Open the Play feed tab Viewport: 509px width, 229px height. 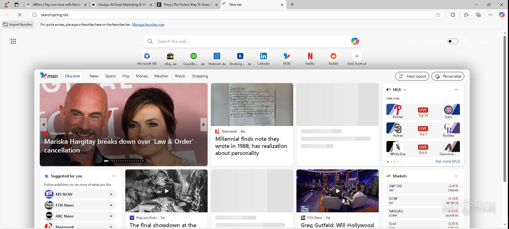tap(126, 76)
